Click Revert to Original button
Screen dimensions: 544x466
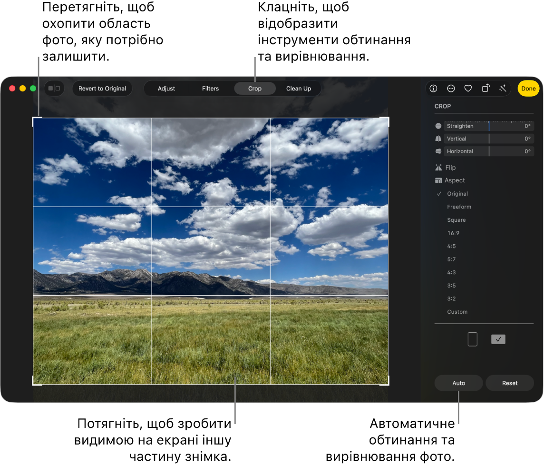click(x=102, y=89)
